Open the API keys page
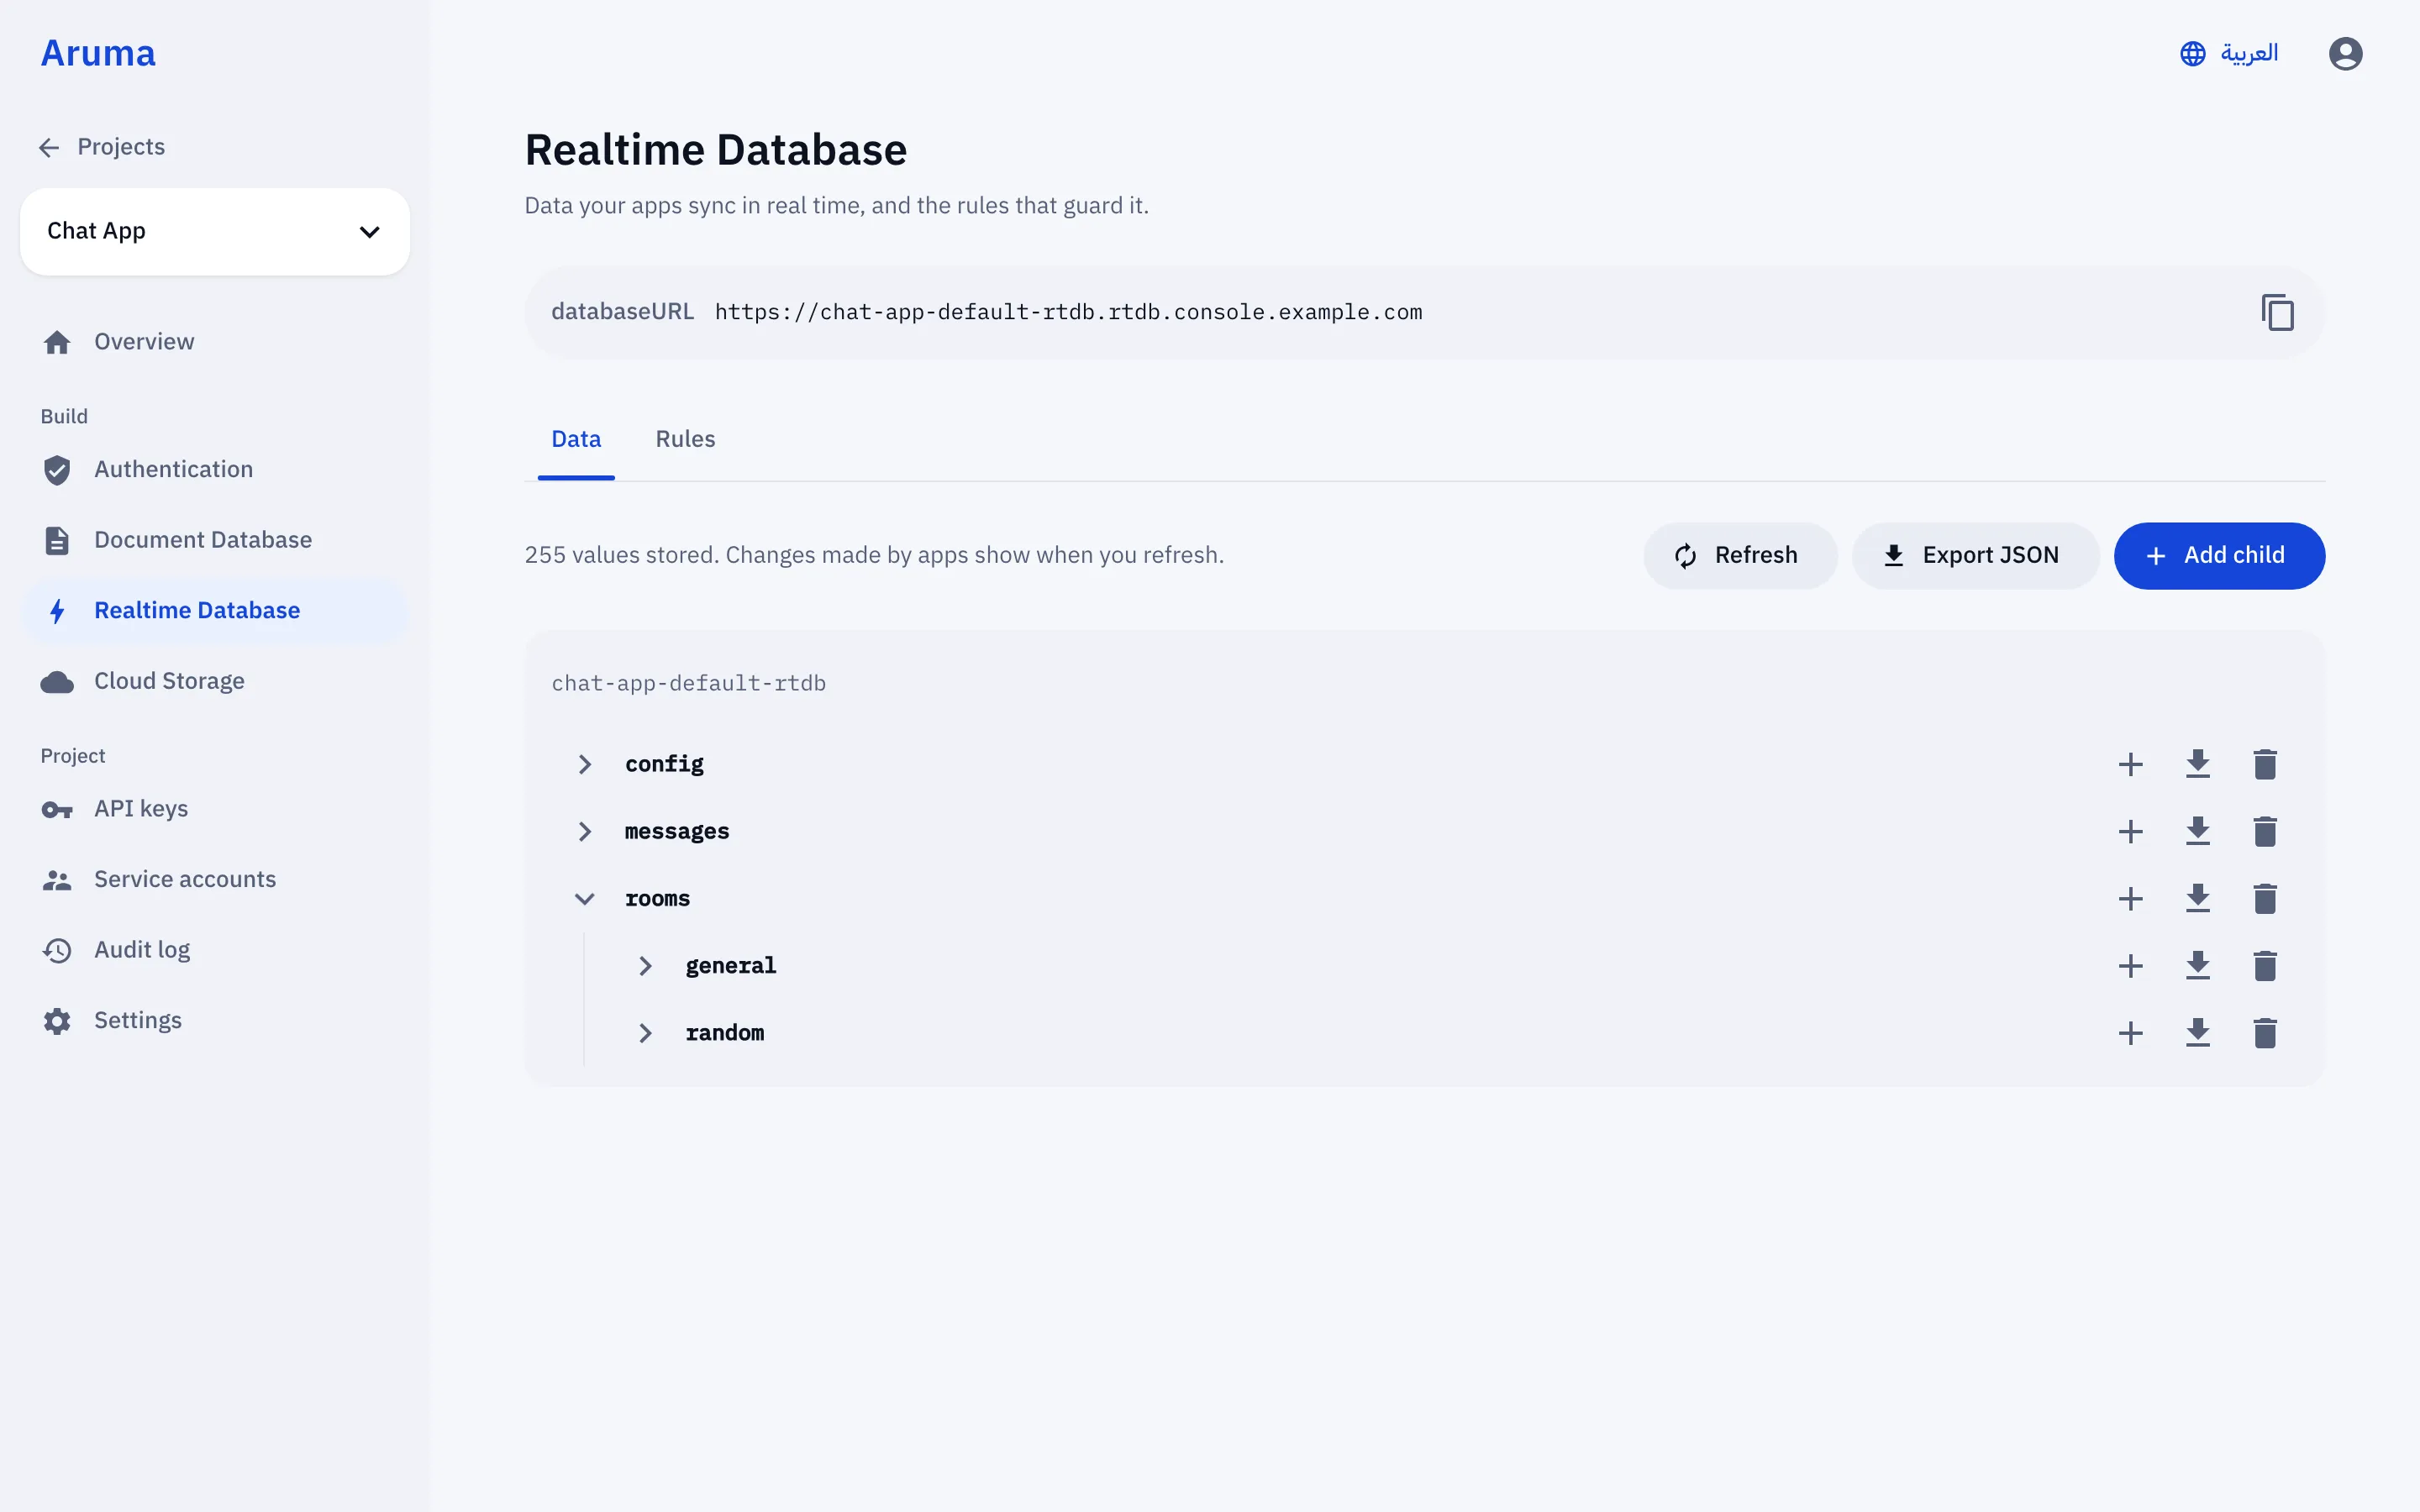The height and width of the screenshot is (1512, 2420). (215, 809)
